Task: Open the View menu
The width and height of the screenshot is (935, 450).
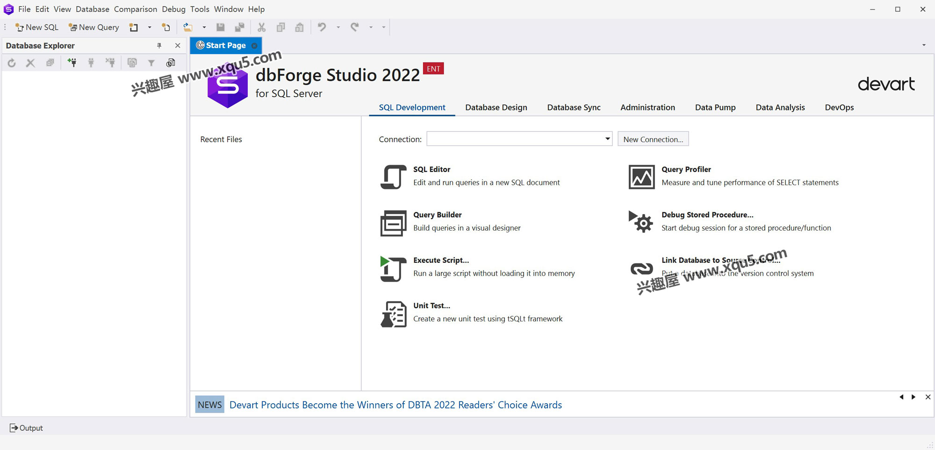Action: 62,9
